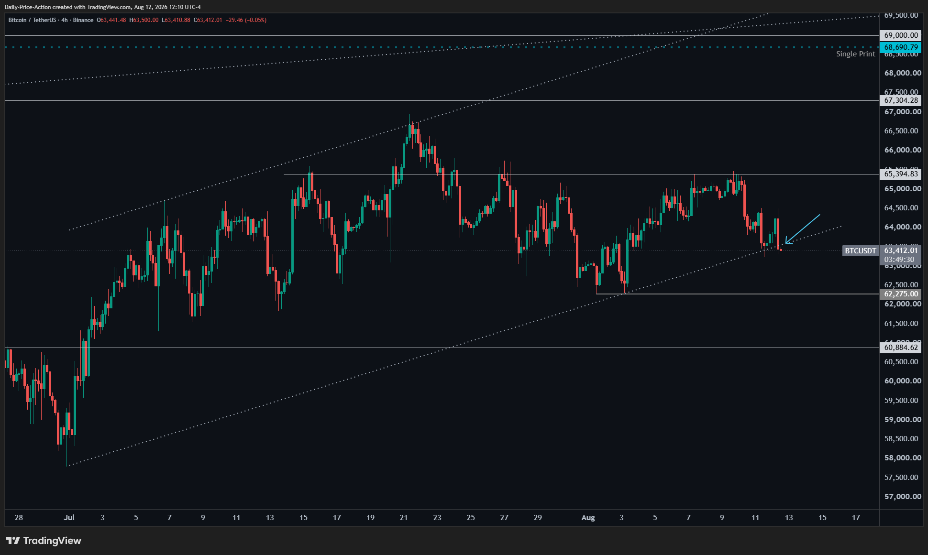This screenshot has width=928, height=555.
Task: Click the 'Binance' exchange label in legend
Action: [x=83, y=20]
